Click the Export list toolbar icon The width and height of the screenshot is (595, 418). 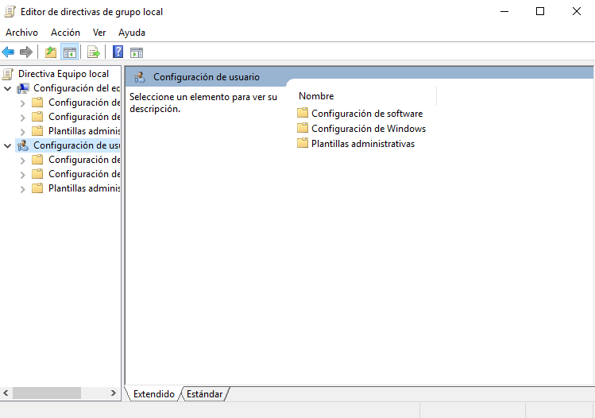click(94, 52)
